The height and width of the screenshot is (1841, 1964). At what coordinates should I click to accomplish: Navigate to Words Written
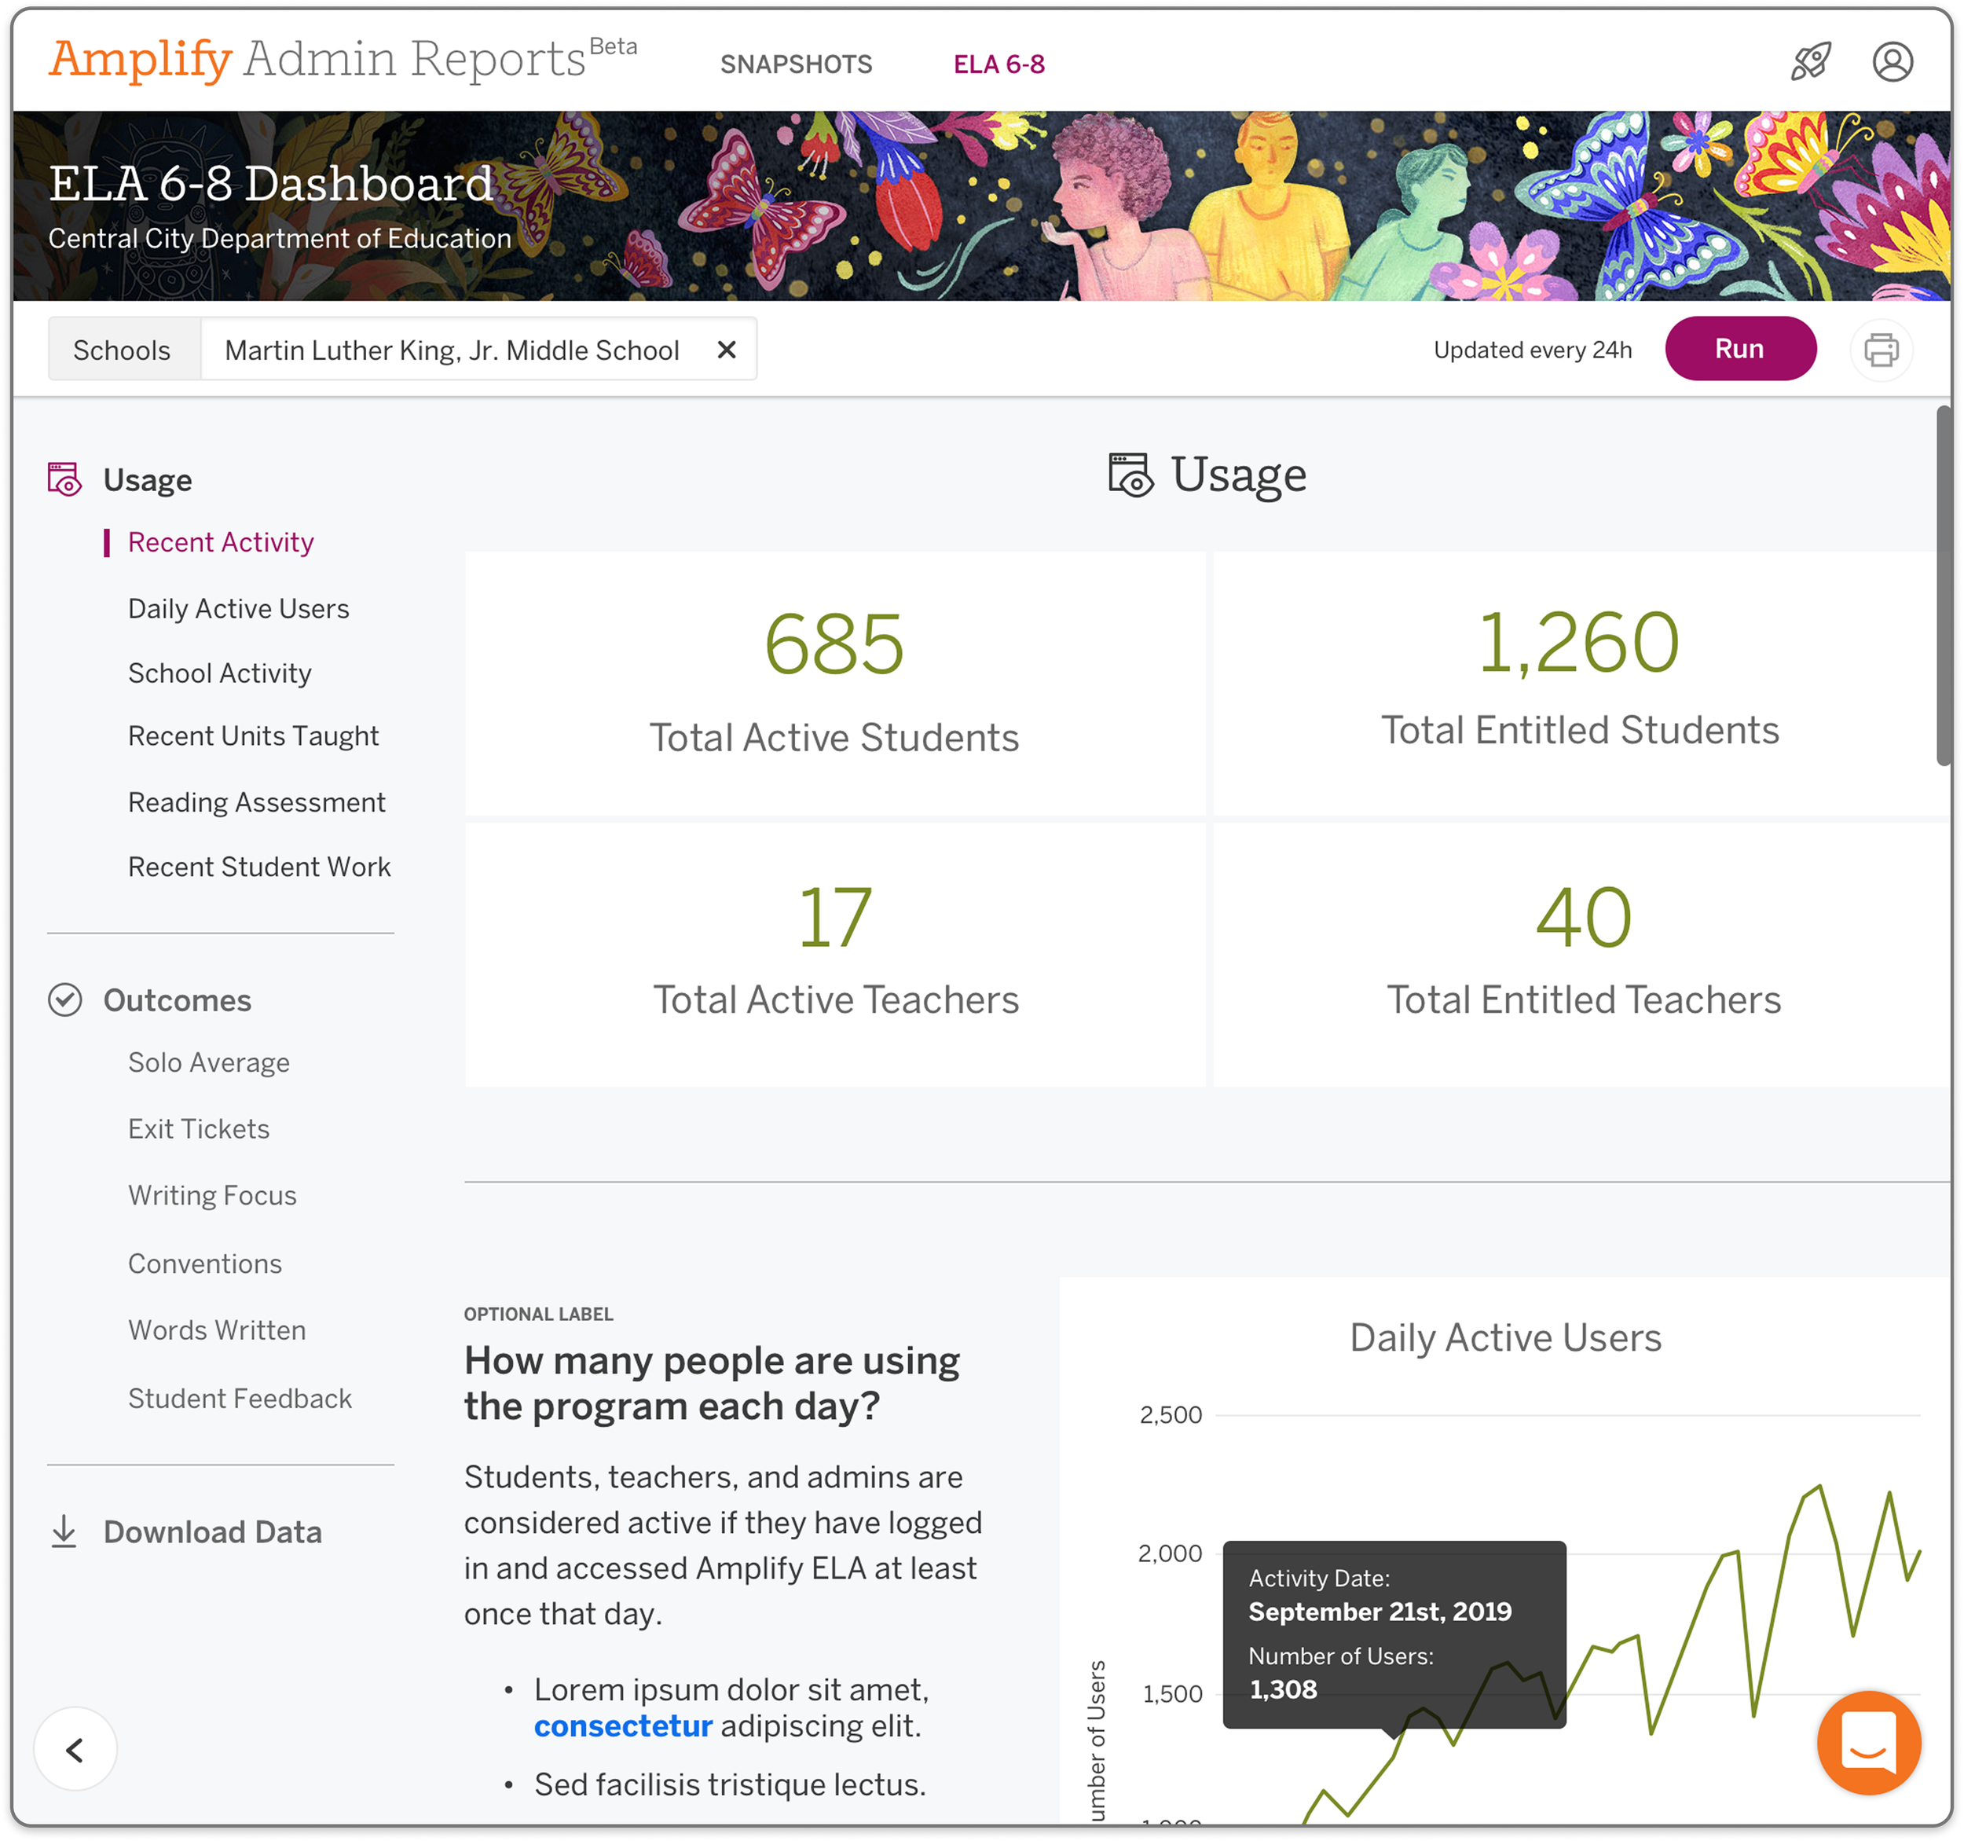[x=218, y=1330]
